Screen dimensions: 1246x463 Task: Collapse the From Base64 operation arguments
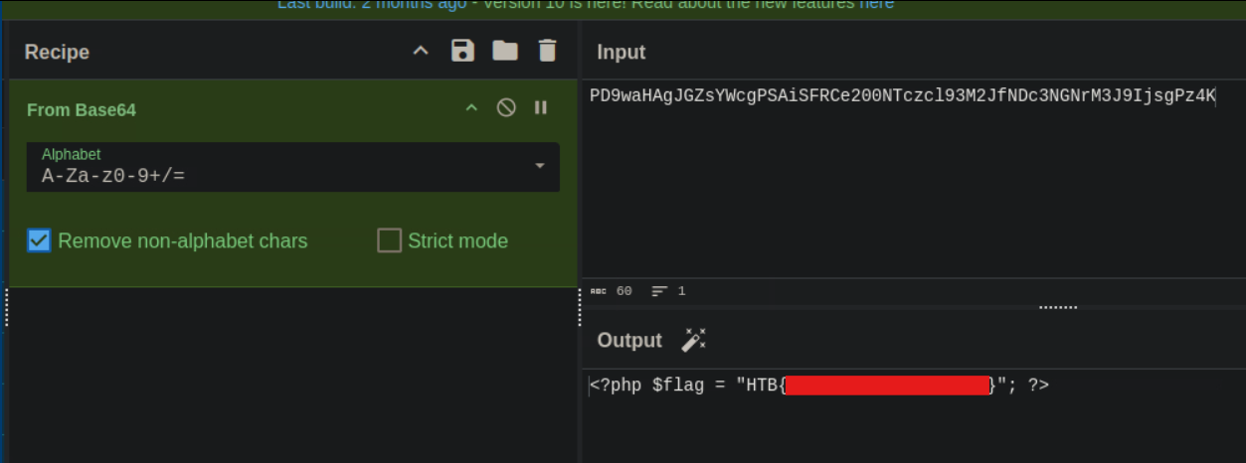tap(471, 108)
